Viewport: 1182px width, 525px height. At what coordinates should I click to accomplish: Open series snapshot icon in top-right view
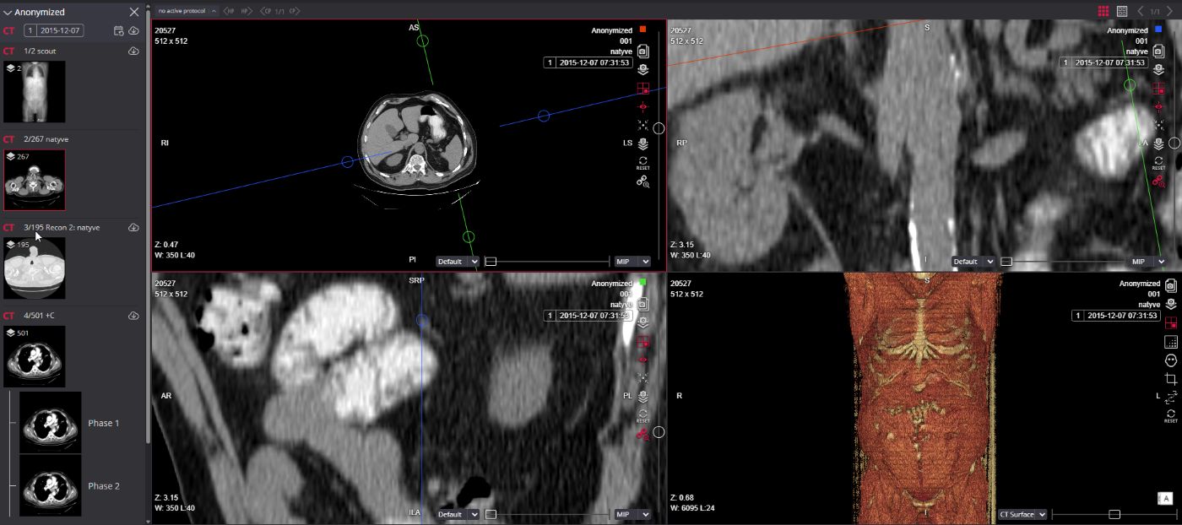1158,51
